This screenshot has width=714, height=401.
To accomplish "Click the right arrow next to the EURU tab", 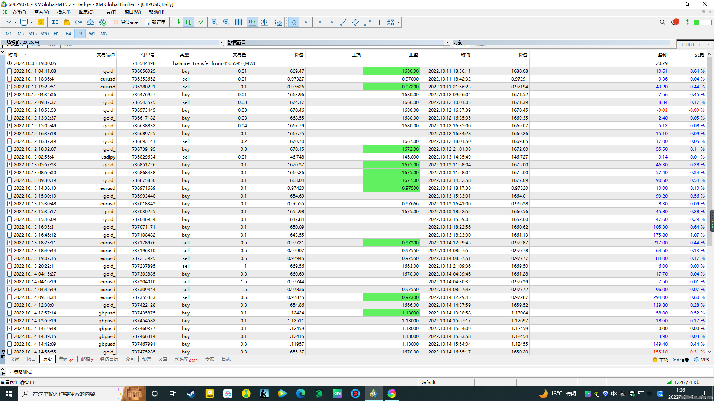I will (x=708, y=45).
